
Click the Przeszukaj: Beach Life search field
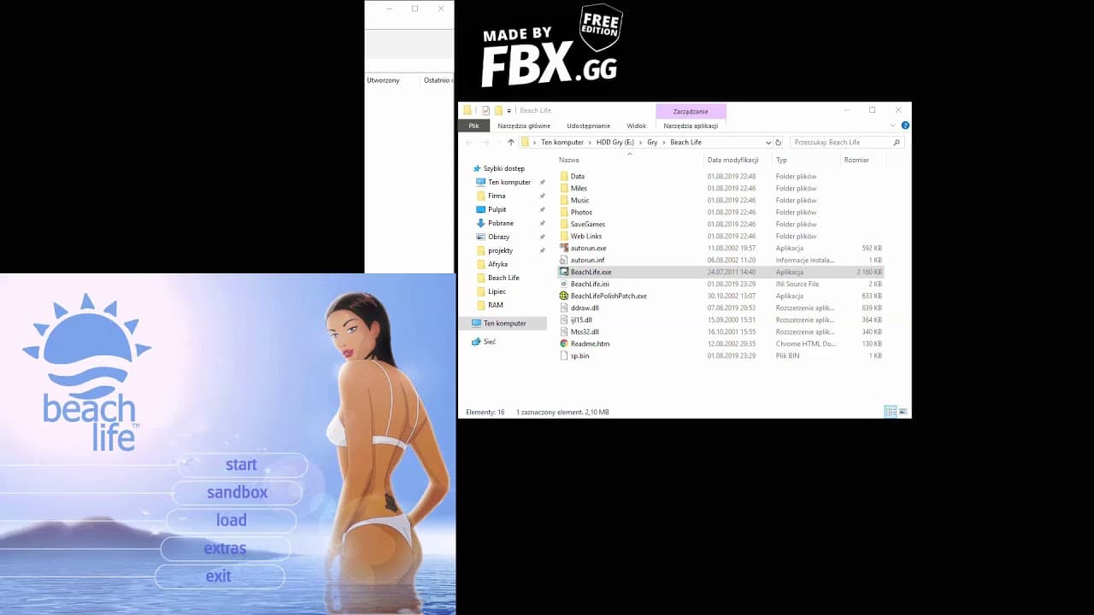(846, 143)
